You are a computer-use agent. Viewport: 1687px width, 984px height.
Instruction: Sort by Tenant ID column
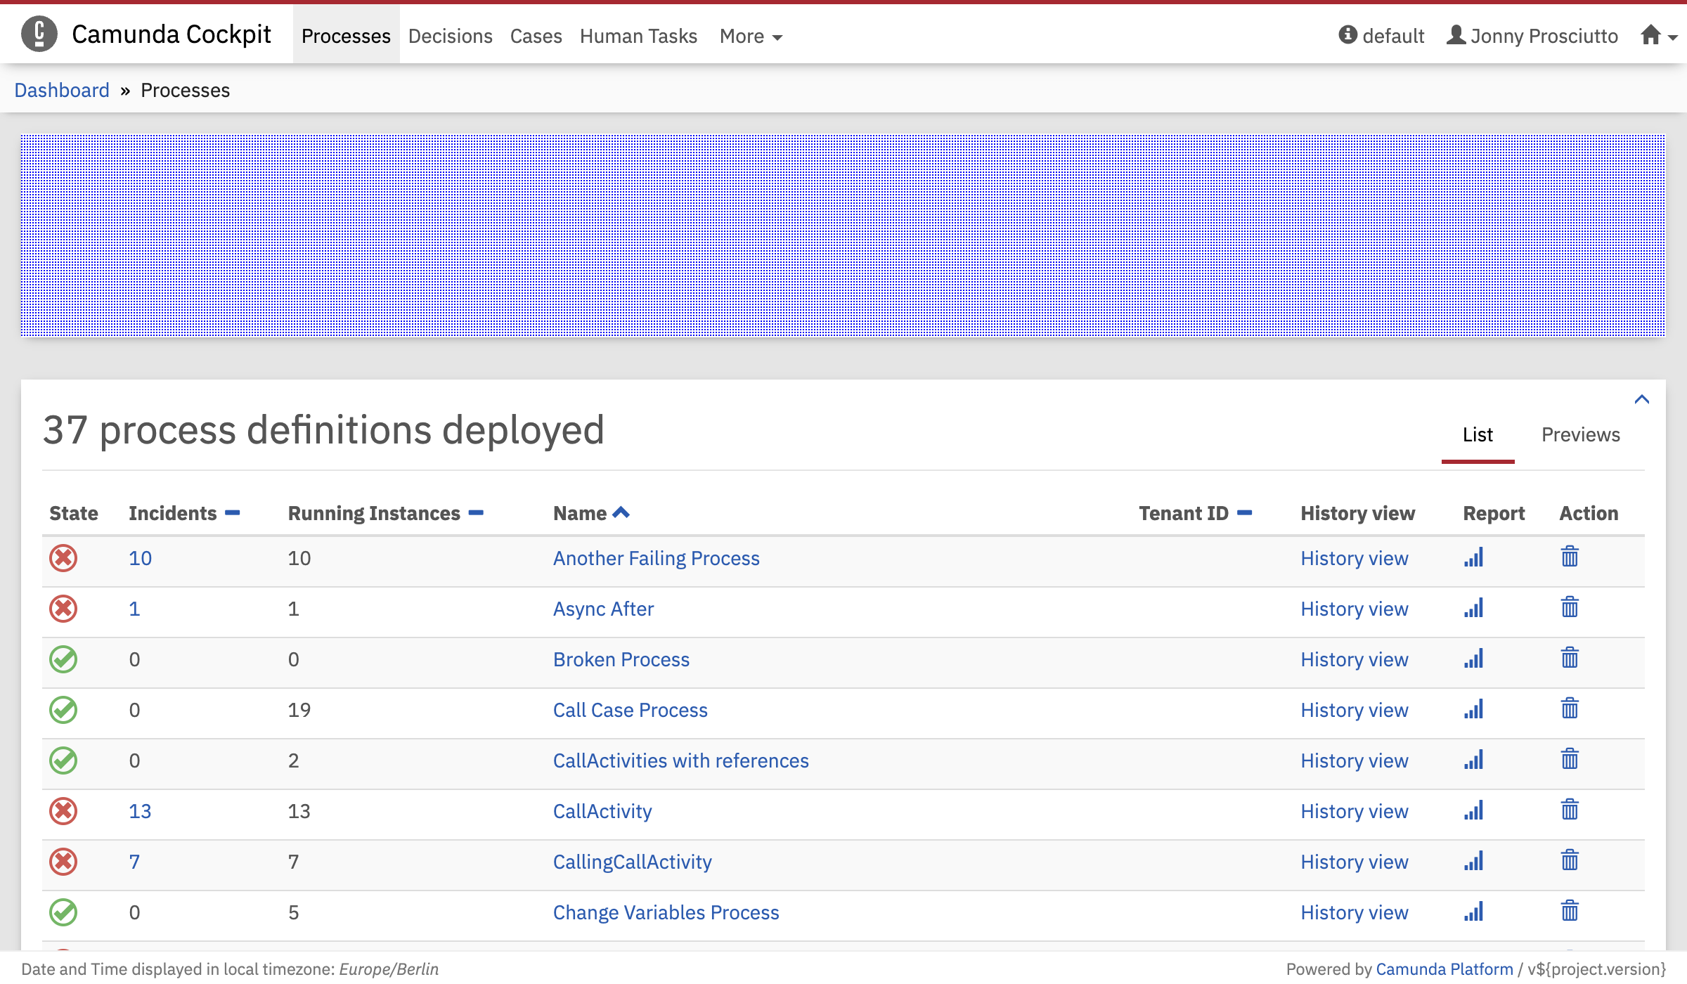pos(1196,513)
